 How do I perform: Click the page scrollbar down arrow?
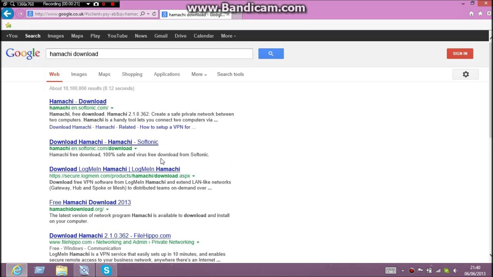click(x=491, y=255)
